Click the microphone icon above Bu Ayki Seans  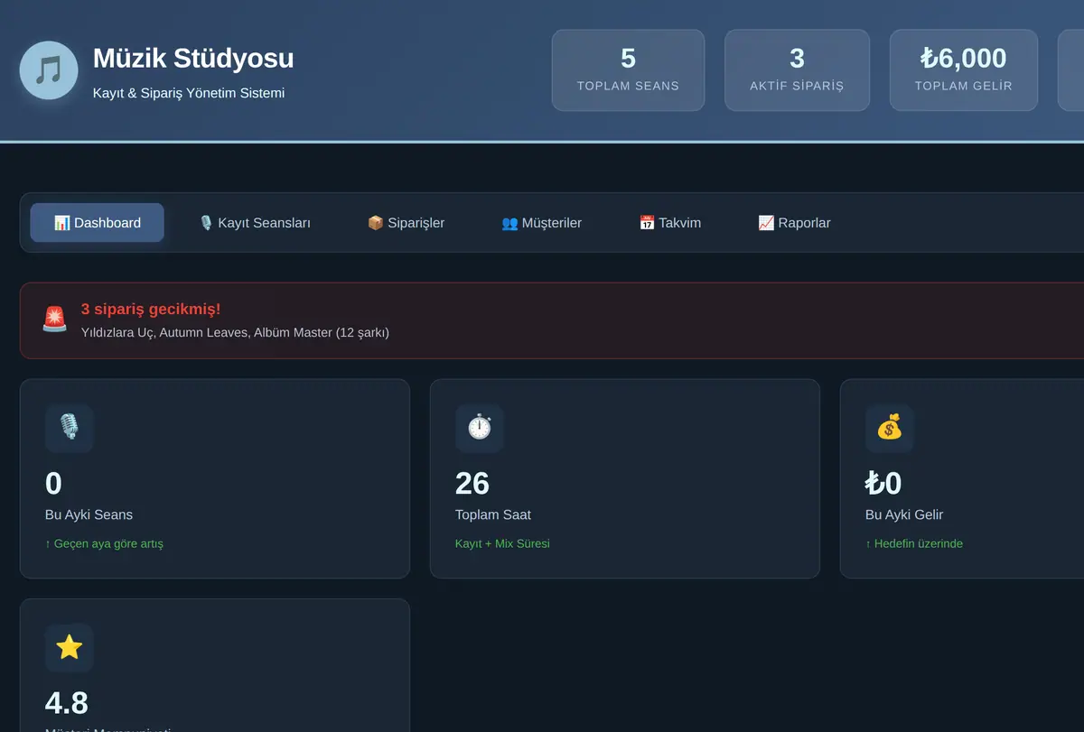(70, 428)
